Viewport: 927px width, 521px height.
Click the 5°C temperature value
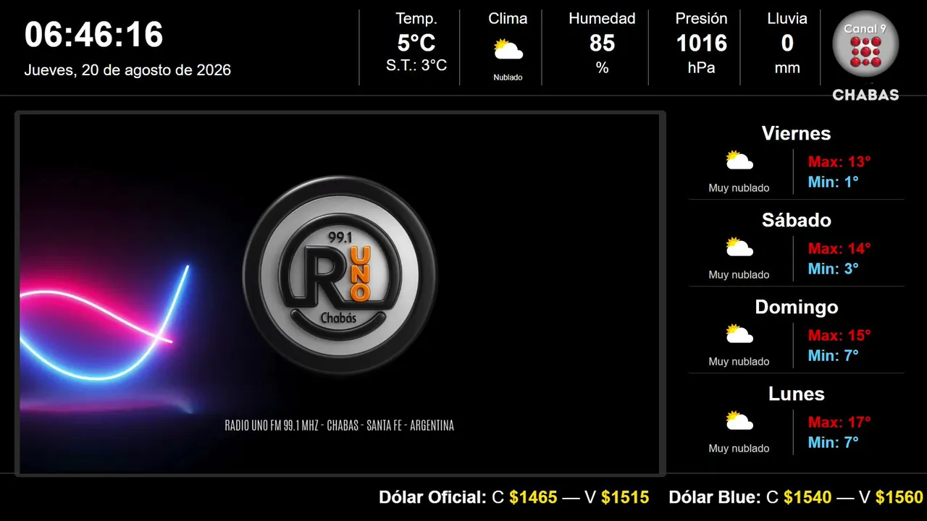[x=416, y=43]
